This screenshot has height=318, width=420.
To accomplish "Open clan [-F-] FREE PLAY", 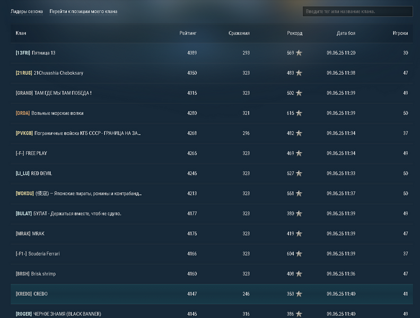I will click(31, 153).
